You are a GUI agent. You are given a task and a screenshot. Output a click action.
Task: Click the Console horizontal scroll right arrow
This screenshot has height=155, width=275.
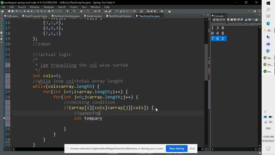(256, 149)
